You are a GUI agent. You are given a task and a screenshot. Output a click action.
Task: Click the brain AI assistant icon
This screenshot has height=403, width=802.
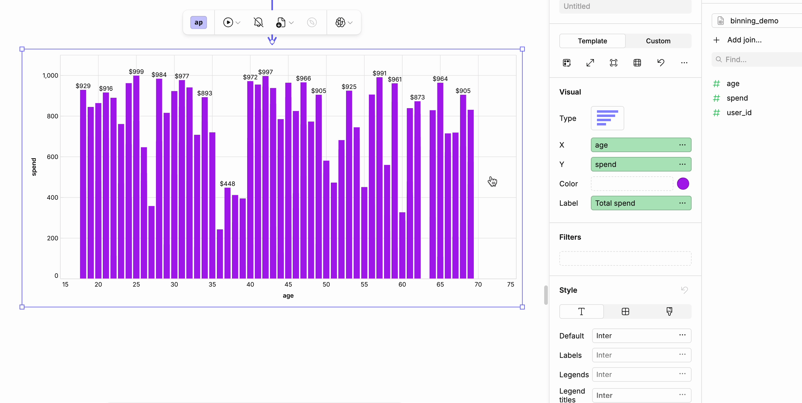pyautogui.click(x=340, y=22)
